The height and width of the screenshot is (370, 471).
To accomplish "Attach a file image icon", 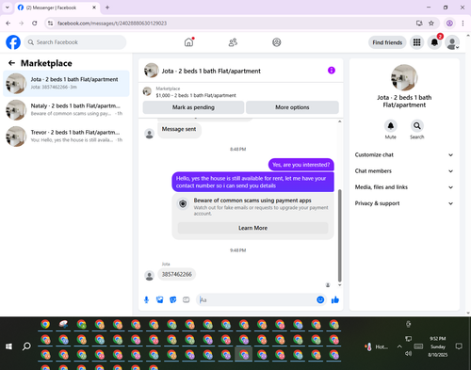I will 160,300.
